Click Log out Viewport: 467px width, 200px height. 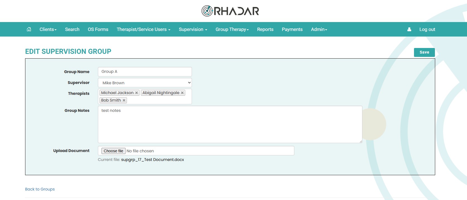(427, 29)
